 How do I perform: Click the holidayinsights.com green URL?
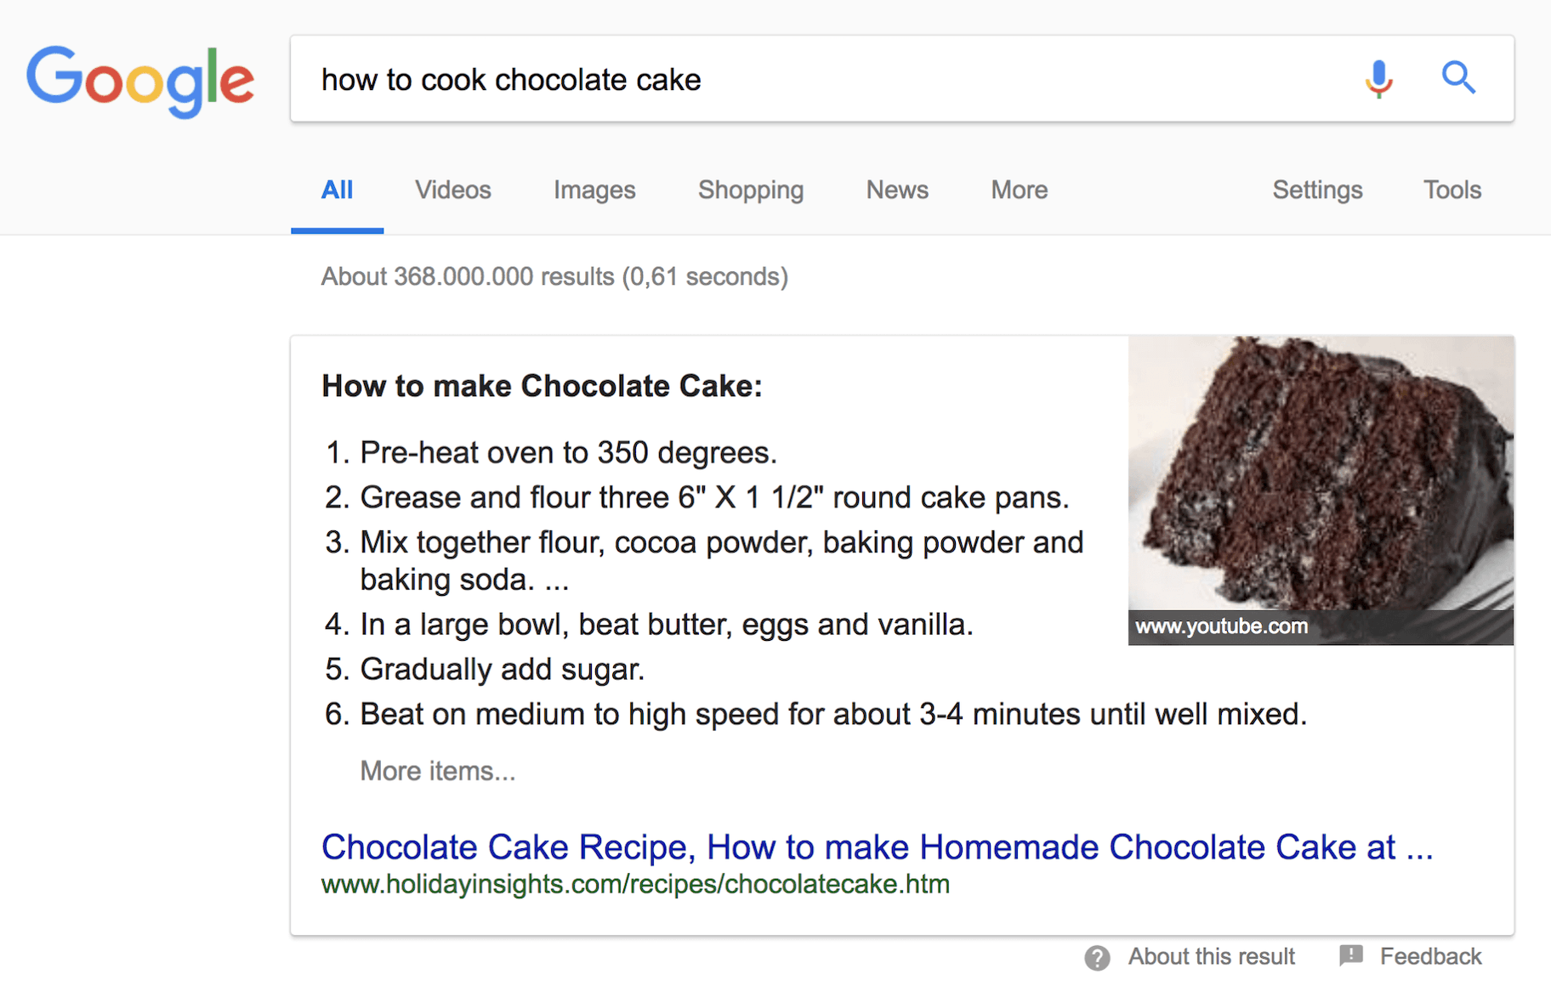pyautogui.click(x=635, y=885)
